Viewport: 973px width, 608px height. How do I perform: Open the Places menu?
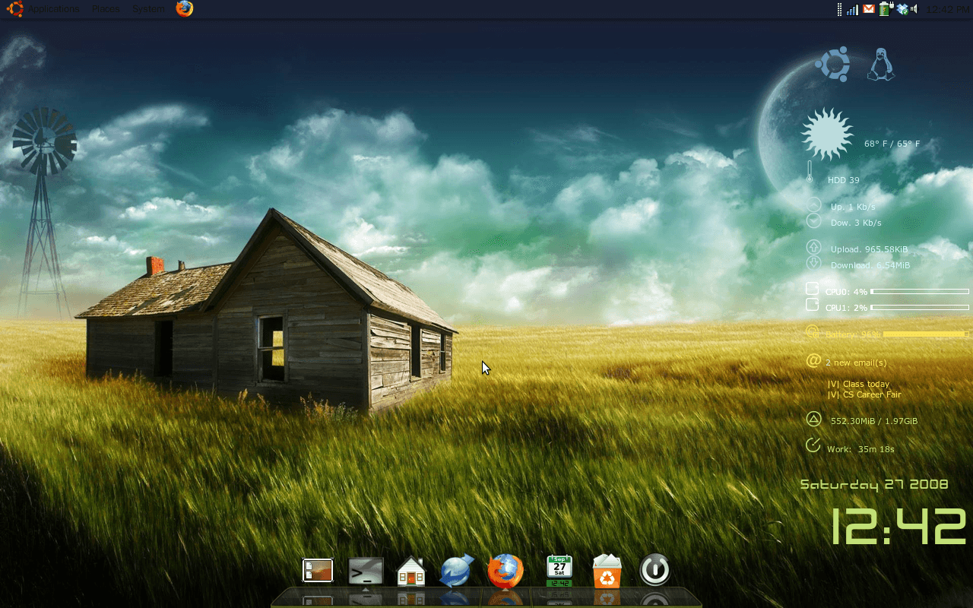[x=105, y=9]
